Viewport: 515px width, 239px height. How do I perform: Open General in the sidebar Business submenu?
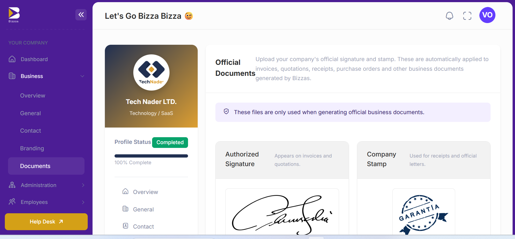(x=31, y=113)
